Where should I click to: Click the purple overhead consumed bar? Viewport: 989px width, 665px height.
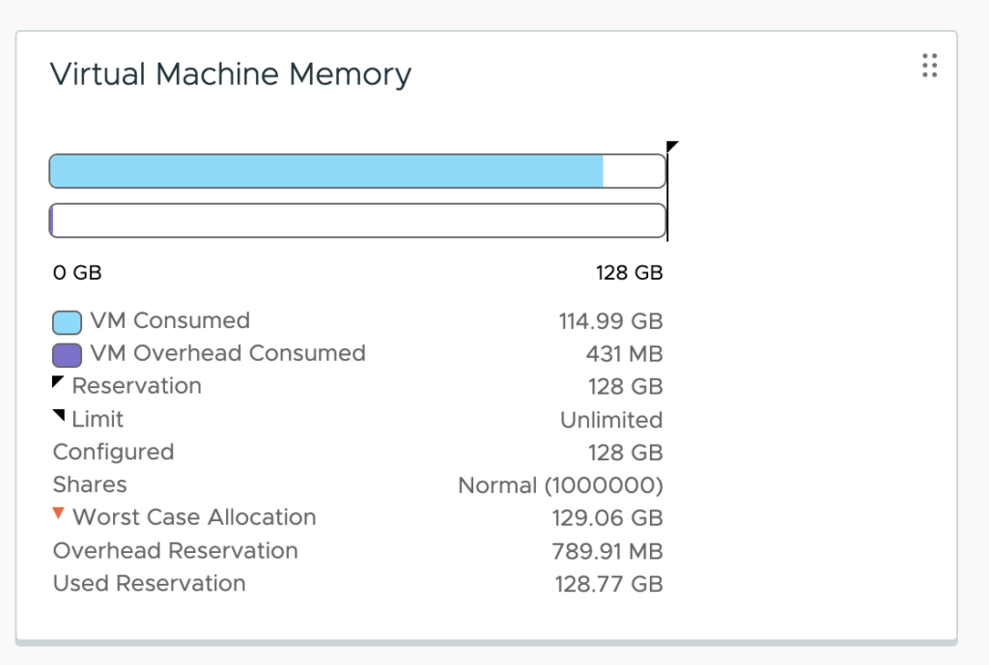[51, 221]
